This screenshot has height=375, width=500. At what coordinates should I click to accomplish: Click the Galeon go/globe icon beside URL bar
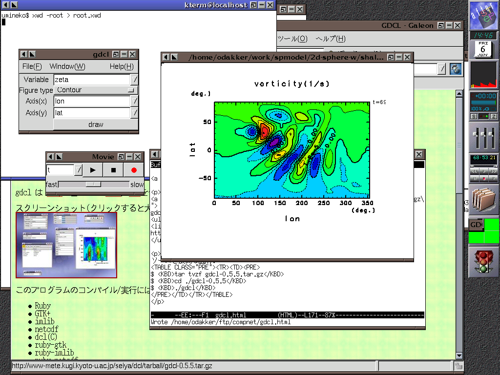pyautogui.click(x=456, y=68)
